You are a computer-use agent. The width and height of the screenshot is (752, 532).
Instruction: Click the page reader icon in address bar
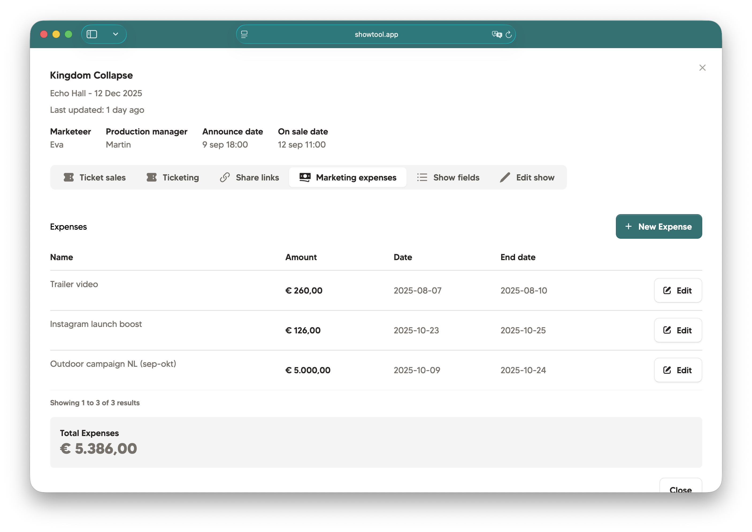[x=244, y=34]
